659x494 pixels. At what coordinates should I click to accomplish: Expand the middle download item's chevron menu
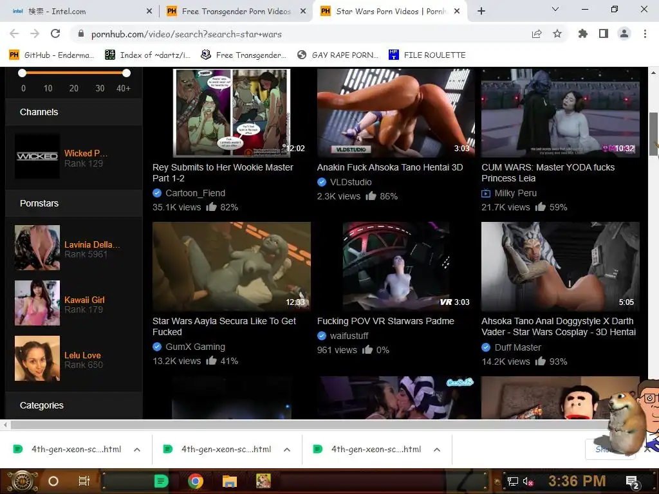tap(287, 450)
